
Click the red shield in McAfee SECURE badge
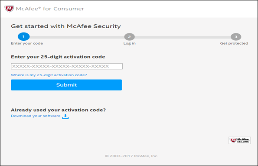tap(233, 140)
